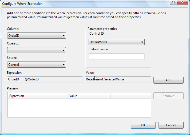Click the empty Preview list area

79,108
